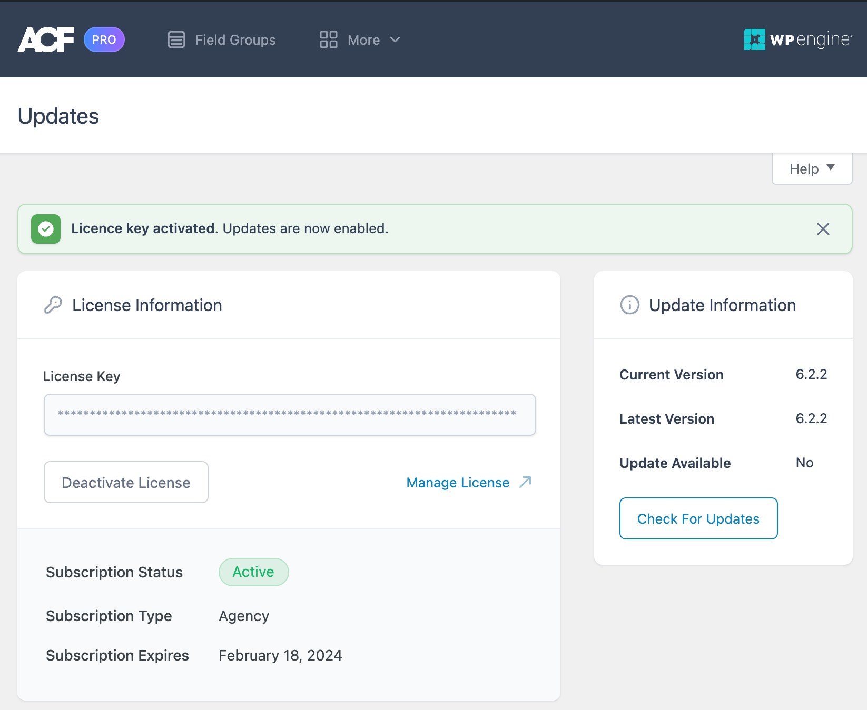Click the Check For Updates button
This screenshot has width=867, height=710.
[698, 518]
